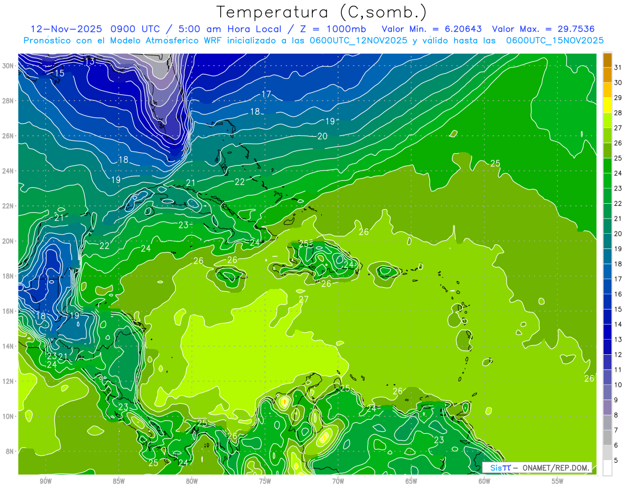The height and width of the screenshot is (488, 632).
Task: Select the white color scale segment below 5
Action: coord(607,468)
